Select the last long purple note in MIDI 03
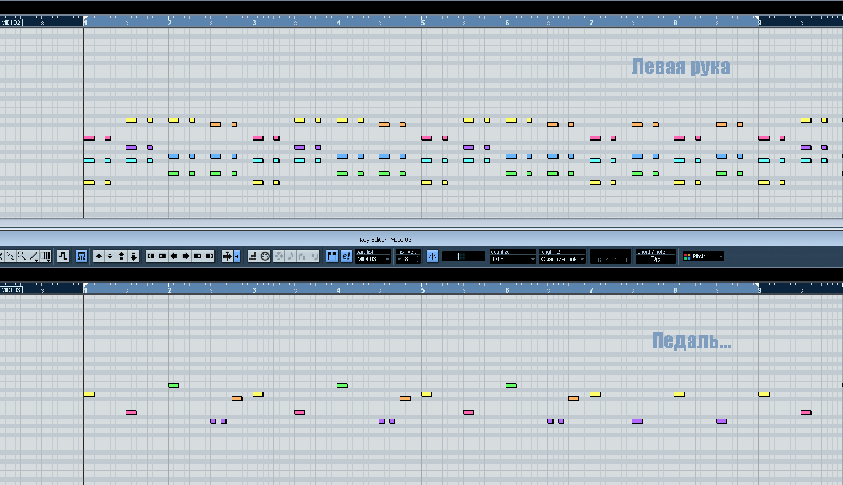This screenshot has width=843, height=485. point(722,421)
